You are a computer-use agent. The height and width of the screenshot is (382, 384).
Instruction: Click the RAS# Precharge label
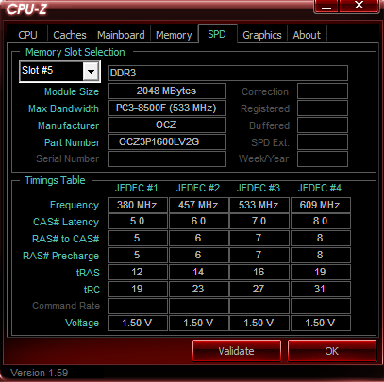click(61, 256)
